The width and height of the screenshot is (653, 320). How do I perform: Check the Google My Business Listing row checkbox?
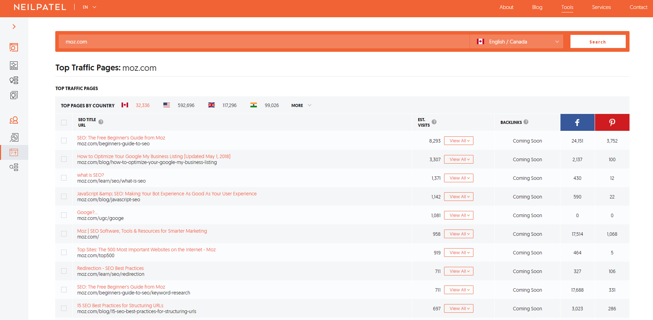click(x=64, y=159)
